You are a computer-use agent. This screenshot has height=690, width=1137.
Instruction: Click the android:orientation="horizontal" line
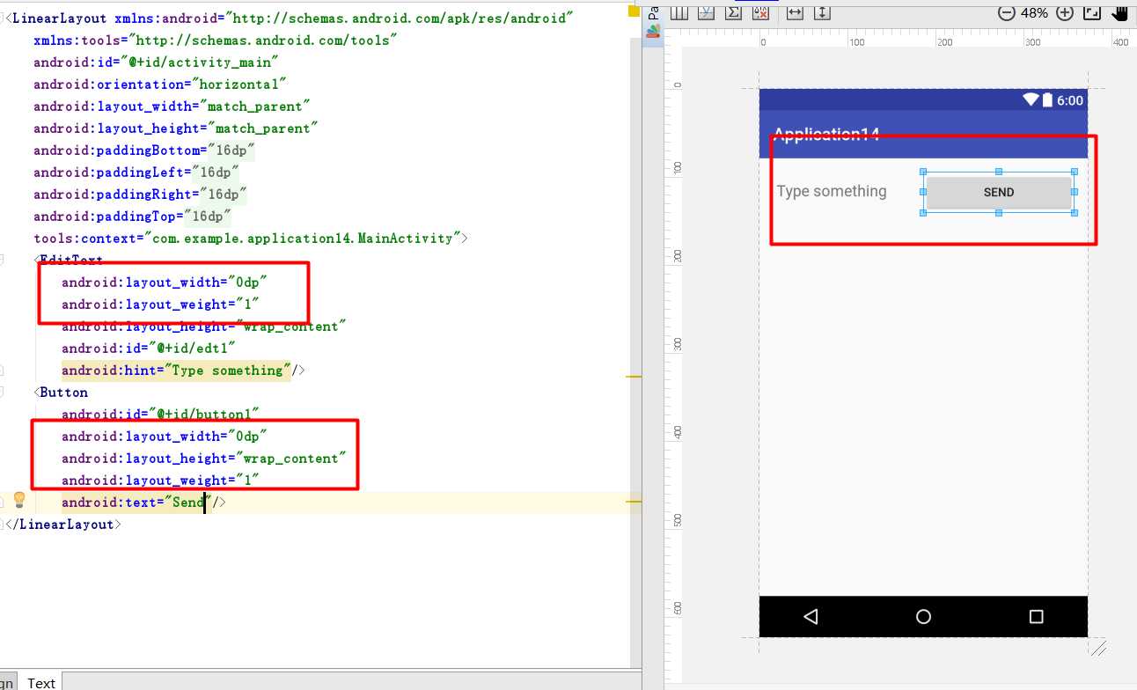point(161,84)
